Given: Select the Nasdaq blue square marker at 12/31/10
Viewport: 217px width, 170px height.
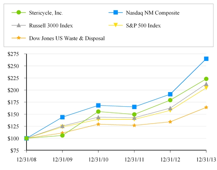Looking at the screenshot, I should point(98,106).
